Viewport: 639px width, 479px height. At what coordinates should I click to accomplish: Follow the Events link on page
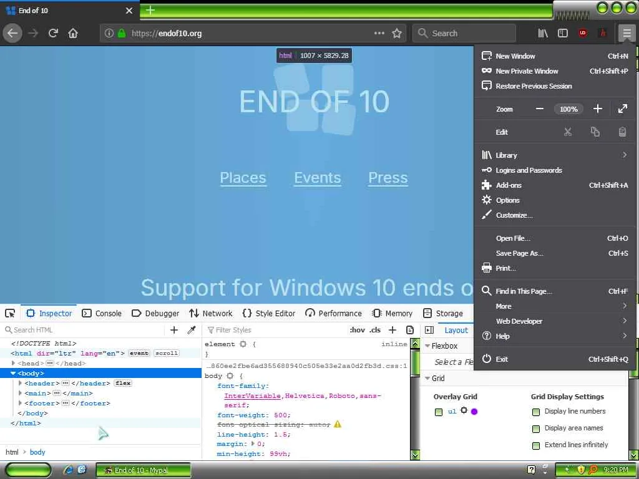[318, 178]
